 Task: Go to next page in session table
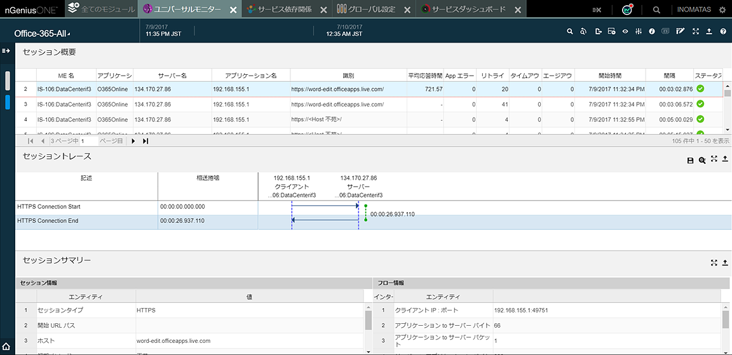[133, 141]
